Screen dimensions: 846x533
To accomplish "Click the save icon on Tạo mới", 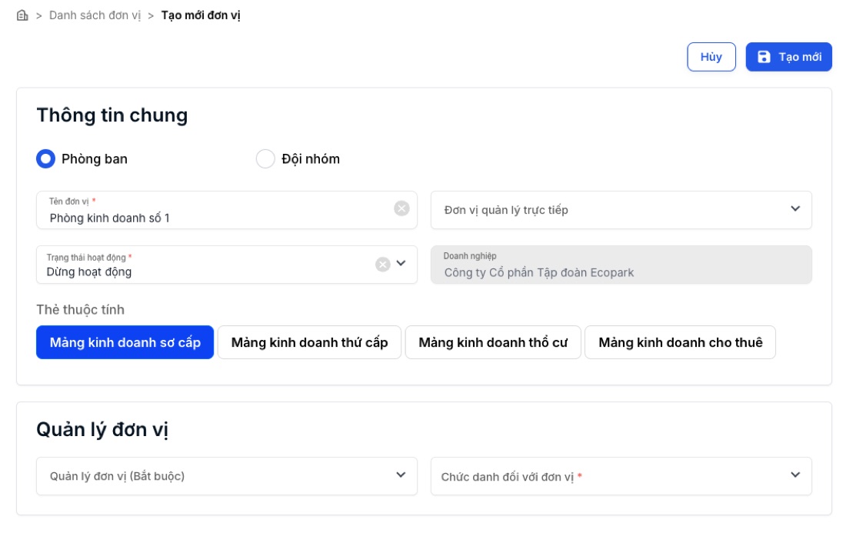I will tap(764, 57).
